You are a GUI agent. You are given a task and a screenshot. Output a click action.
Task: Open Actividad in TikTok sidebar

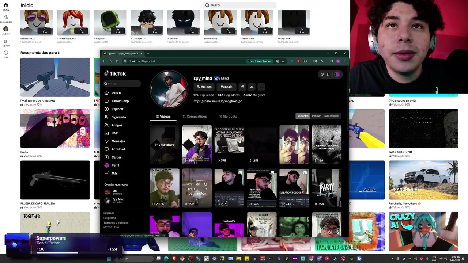coord(114,149)
